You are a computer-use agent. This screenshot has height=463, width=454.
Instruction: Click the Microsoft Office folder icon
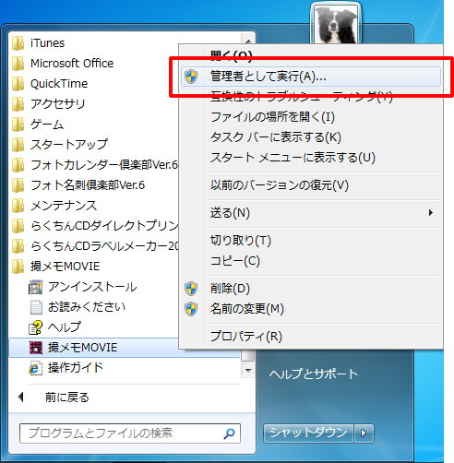tap(18, 64)
